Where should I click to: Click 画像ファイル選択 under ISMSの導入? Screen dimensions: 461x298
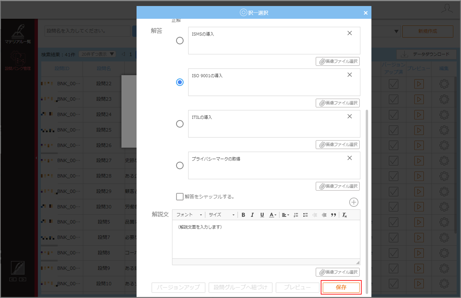click(338, 61)
